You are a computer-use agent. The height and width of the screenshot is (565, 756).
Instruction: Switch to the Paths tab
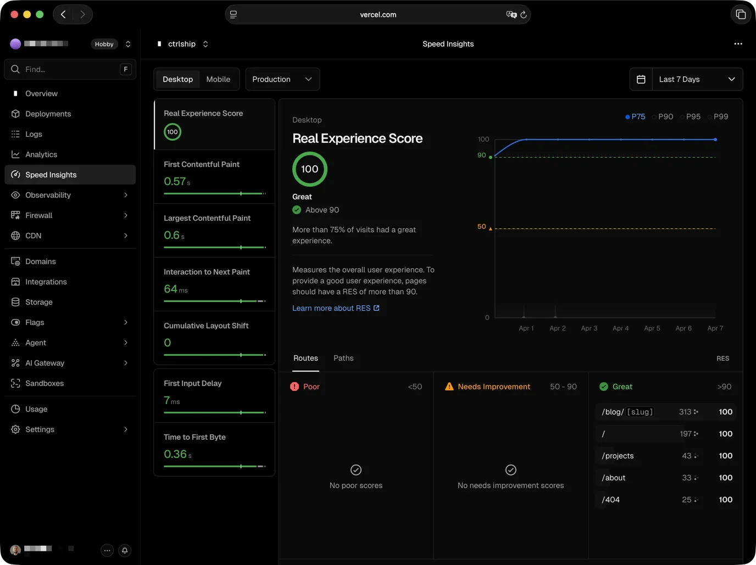[x=343, y=358]
